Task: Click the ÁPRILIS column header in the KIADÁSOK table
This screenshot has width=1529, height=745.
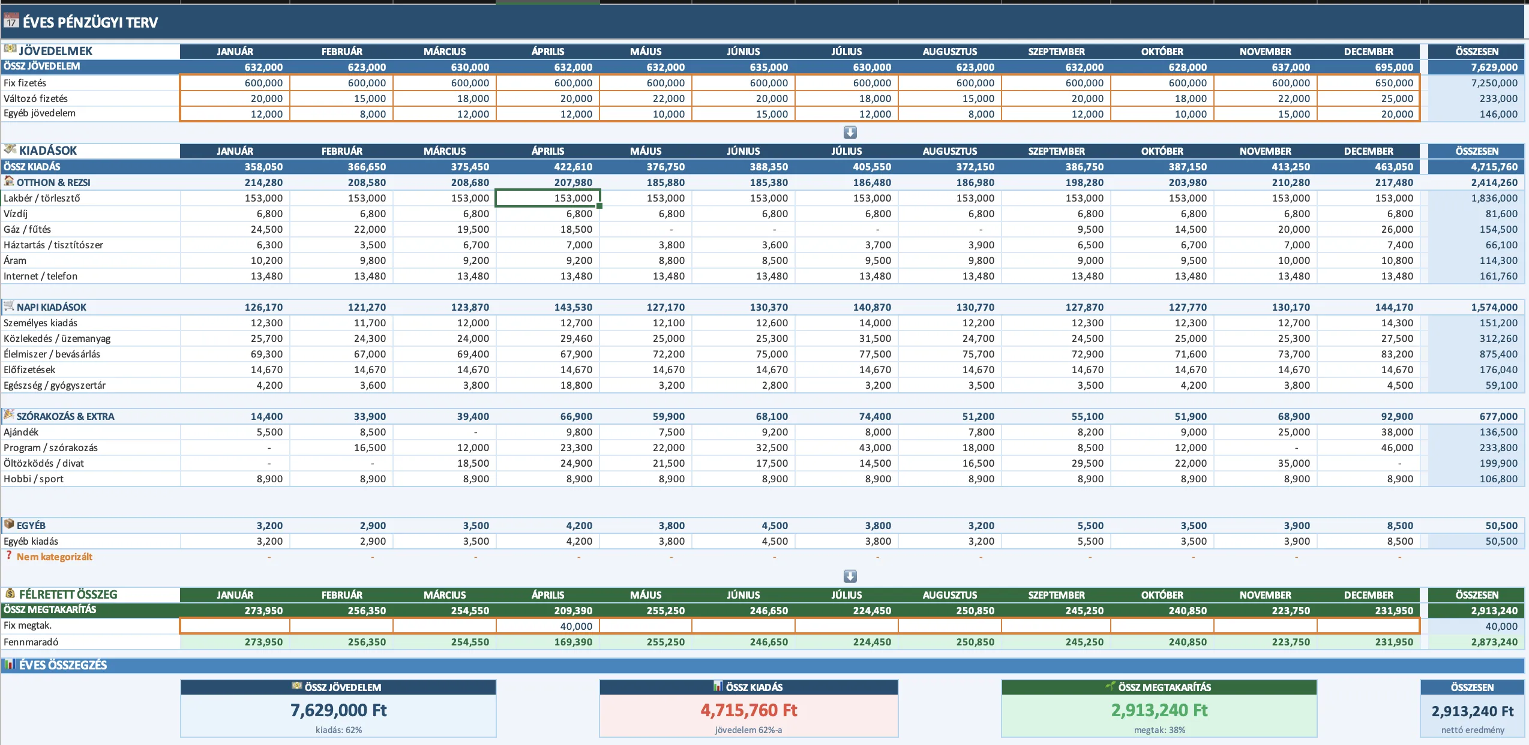Action: [x=547, y=151]
